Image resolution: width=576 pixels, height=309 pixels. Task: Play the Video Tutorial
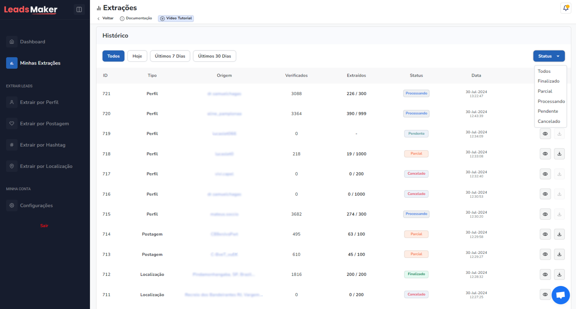176,18
